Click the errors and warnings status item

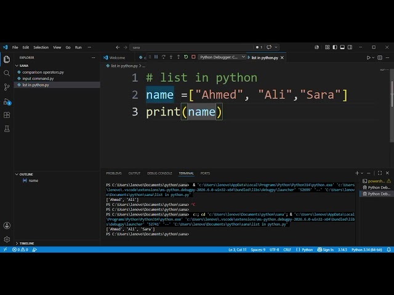pyautogui.click(x=20, y=250)
